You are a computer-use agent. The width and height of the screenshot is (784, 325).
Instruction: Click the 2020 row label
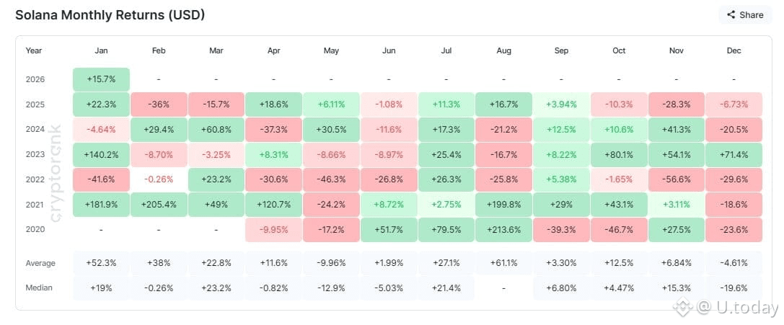35,229
